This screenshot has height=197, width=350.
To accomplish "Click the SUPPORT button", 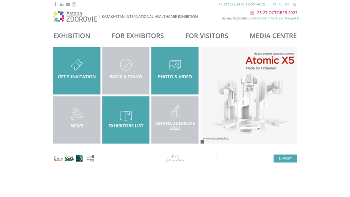I will tap(285, 159).
